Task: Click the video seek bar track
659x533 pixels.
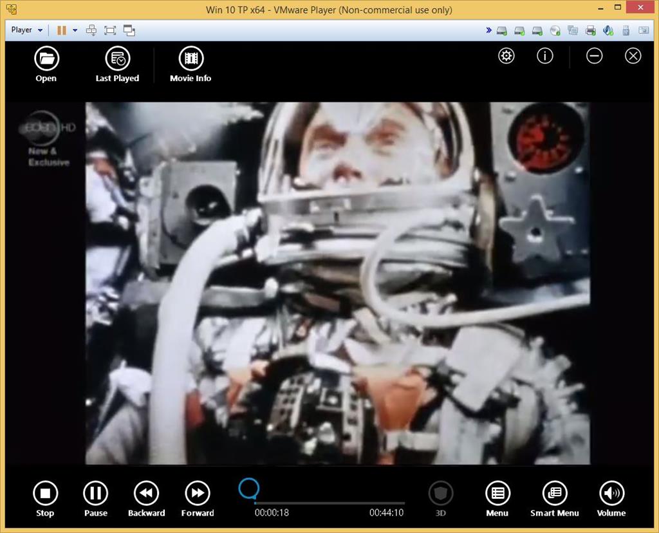Action: (329, 503)
